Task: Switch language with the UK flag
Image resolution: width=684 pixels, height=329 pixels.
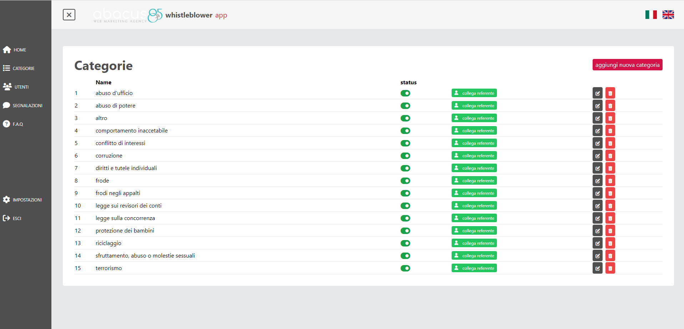Action: [x=668, y=15]
